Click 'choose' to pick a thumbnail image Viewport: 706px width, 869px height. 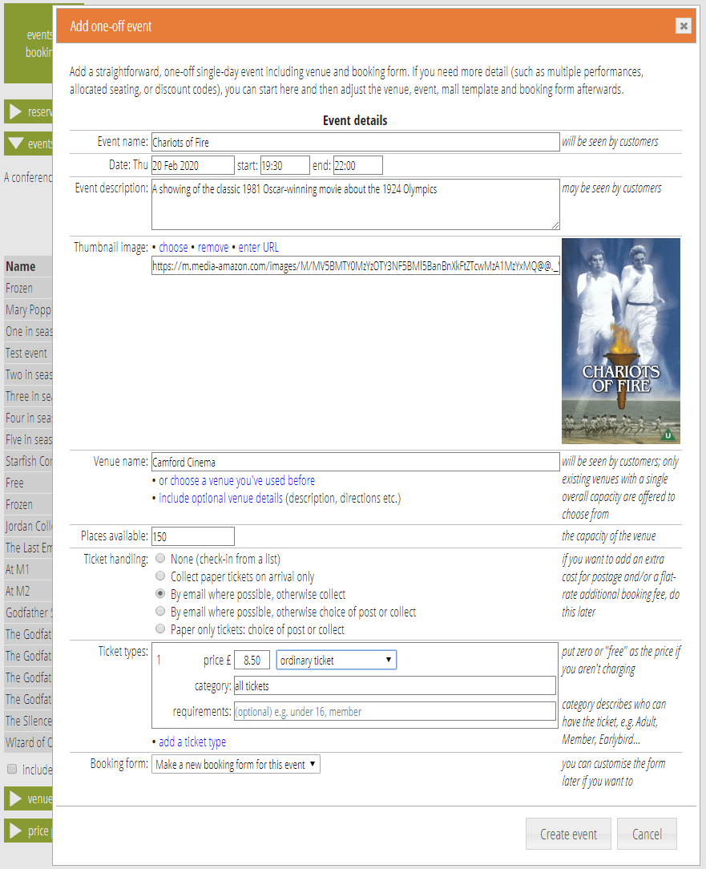coord(172,247)
